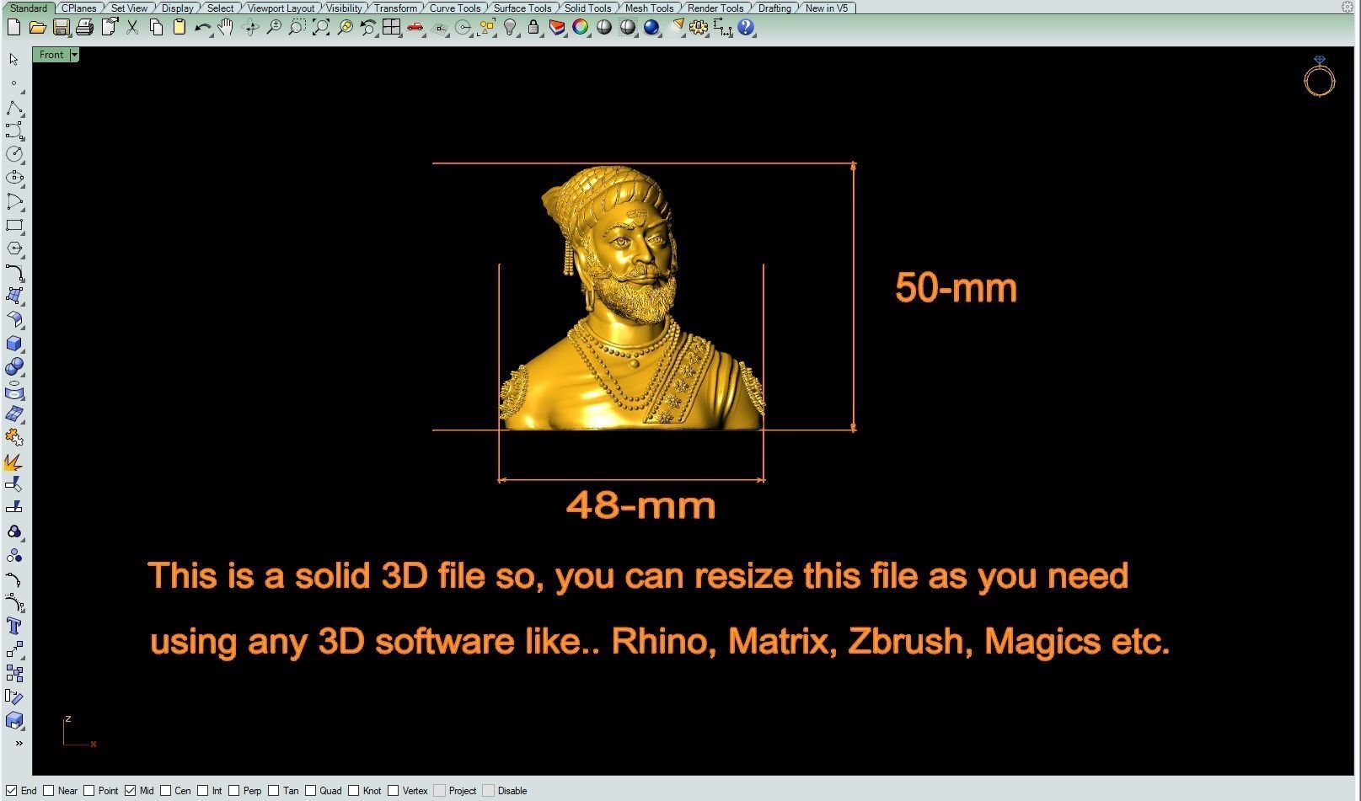The image size is (1361, 801).
Task: Choose the Zoom Dynamic magnifier
Action: click(274, 28)
